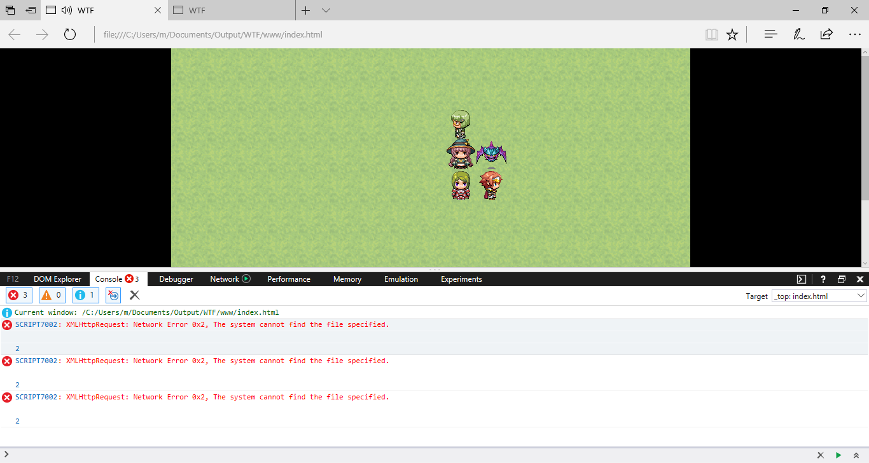Viewport: 869px width, 463px height.
Task: Toggle the warnings filter showing 0
Action: click(x=52, y=295)
